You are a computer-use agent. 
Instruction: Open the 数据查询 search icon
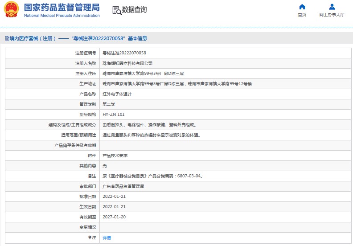click(117, 10)
